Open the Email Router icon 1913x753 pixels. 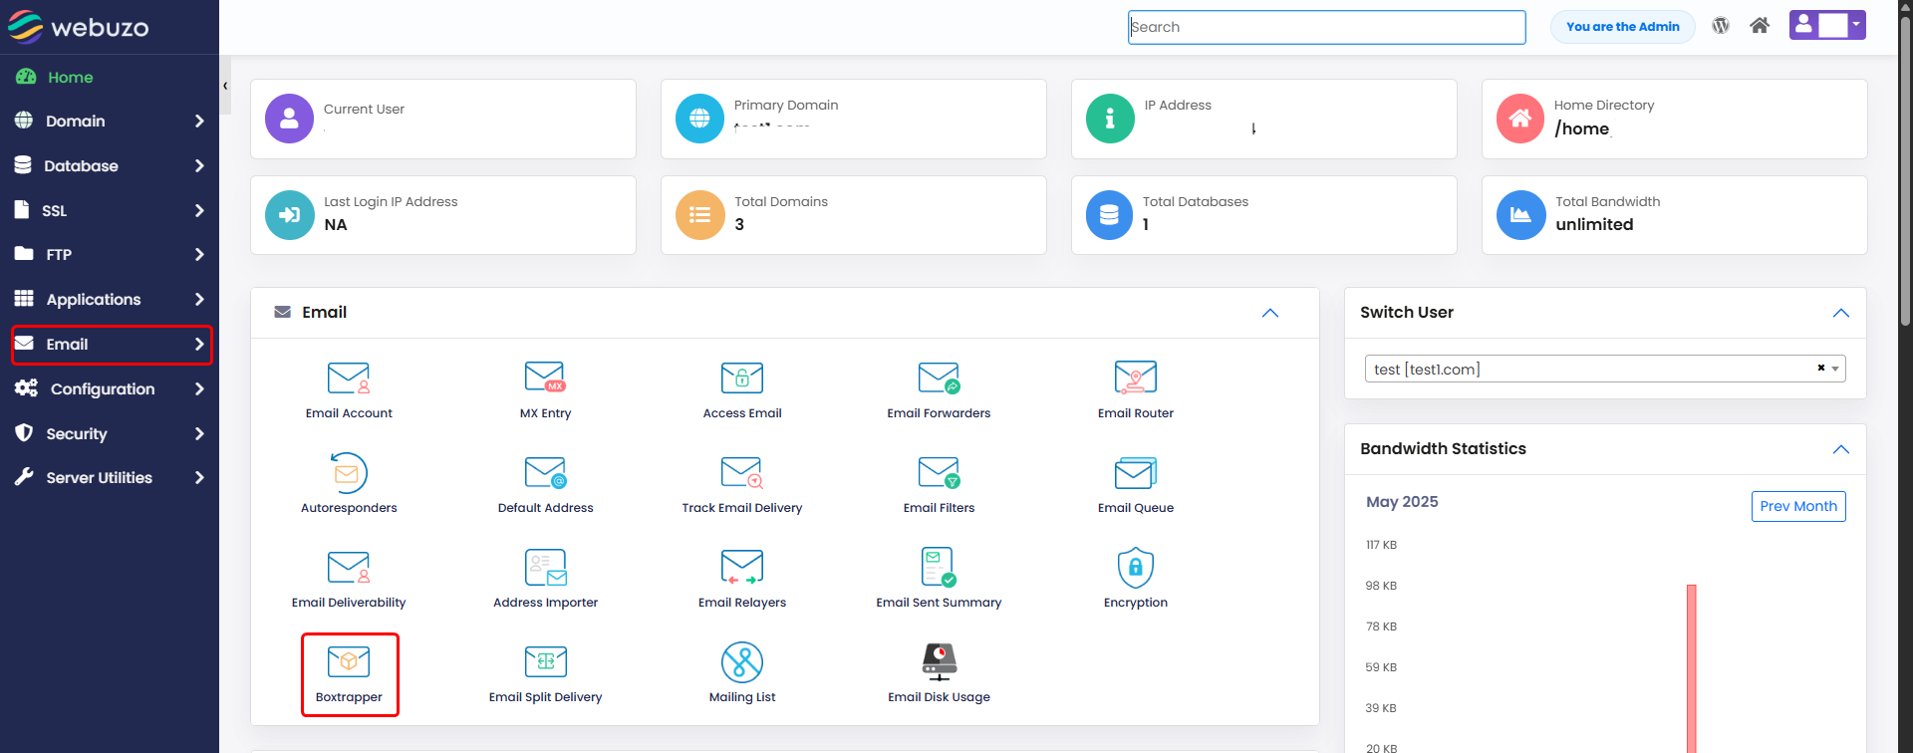(x=1136, y=390)
